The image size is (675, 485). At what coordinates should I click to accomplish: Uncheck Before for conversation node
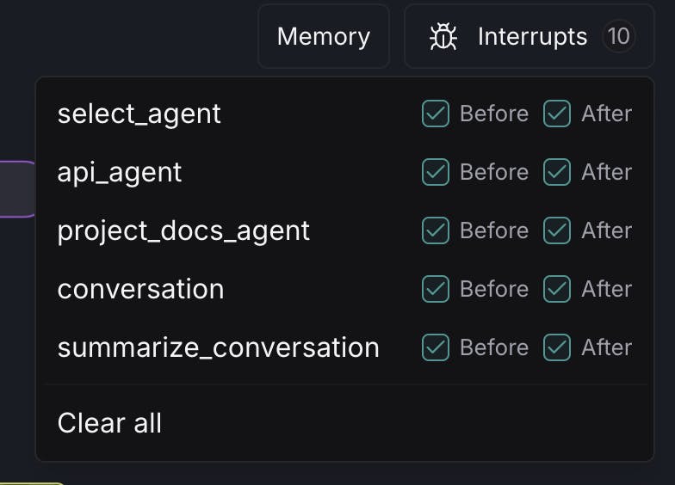pyautogui.click(x=436, y=289)
